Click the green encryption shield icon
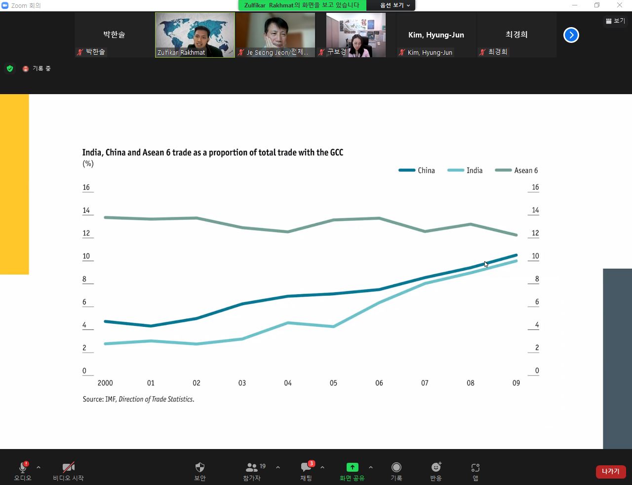This screenshot has width=632, height=485. pos(10,69)
